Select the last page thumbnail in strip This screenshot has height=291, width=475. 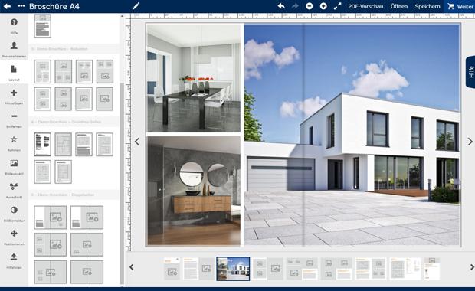click(x=432, y=269)
